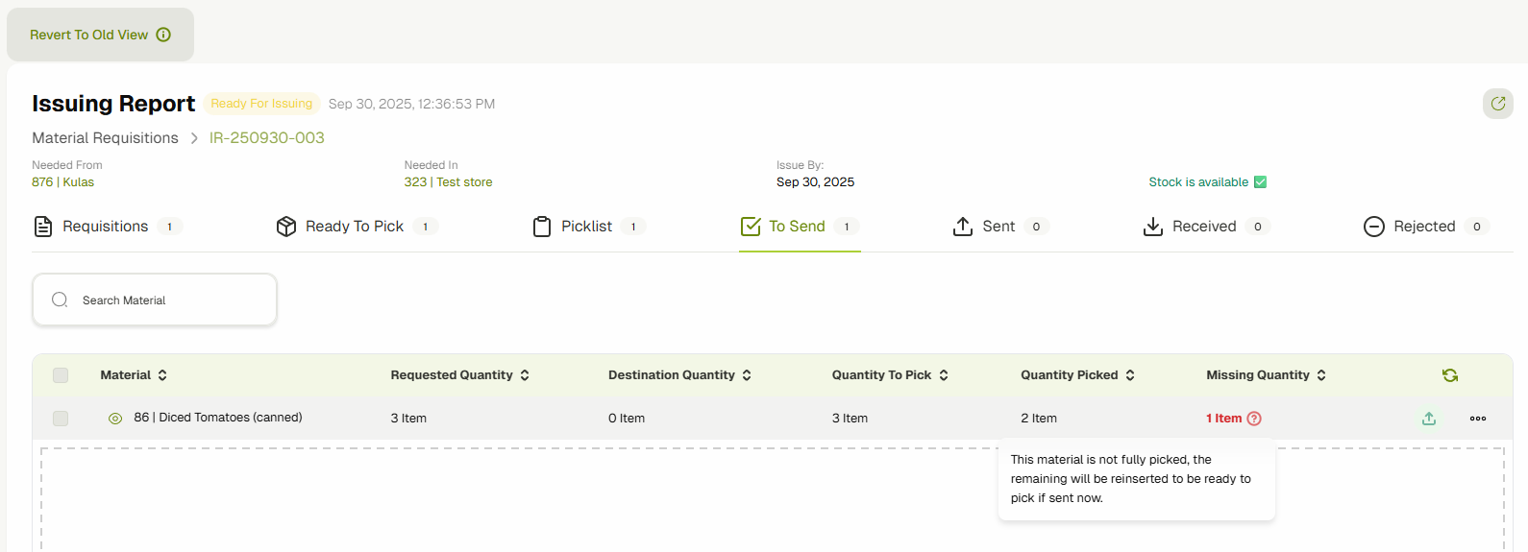Click the info icon beside Revert To Old View
Image resolution: width=1528 pixels, height=552 pixels.
(x=163, y=35)
